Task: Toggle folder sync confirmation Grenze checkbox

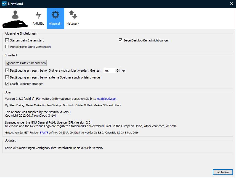Action: 7,70
